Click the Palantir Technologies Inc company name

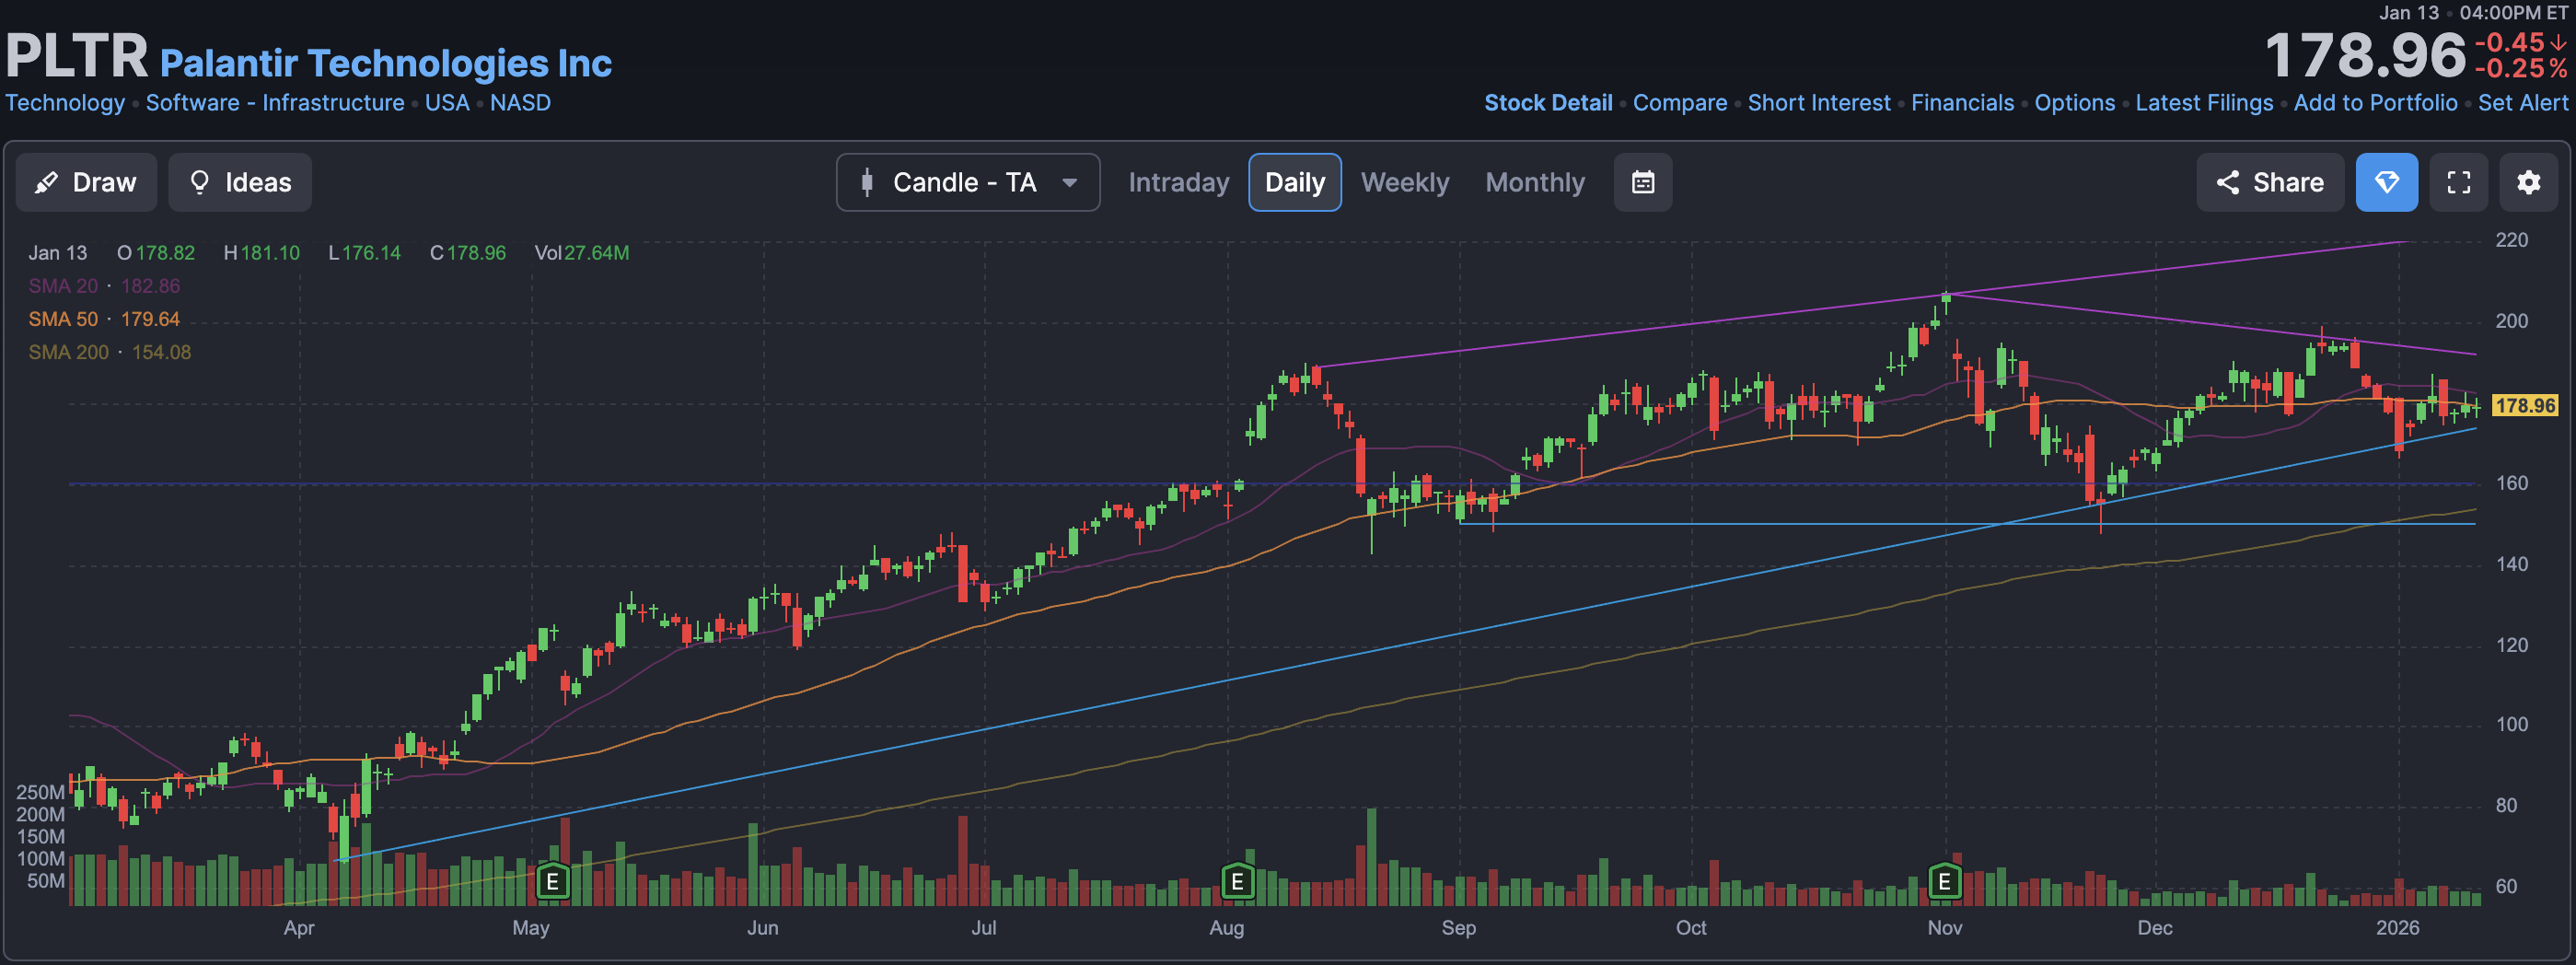386,63
